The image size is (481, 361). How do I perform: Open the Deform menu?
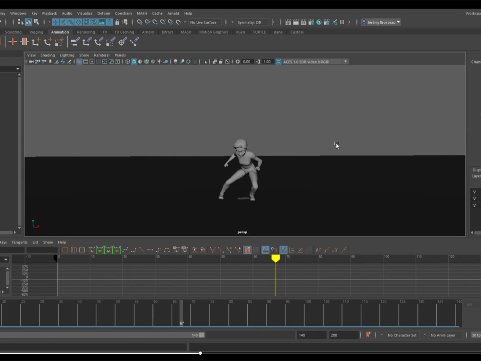(x=104, y=13)
